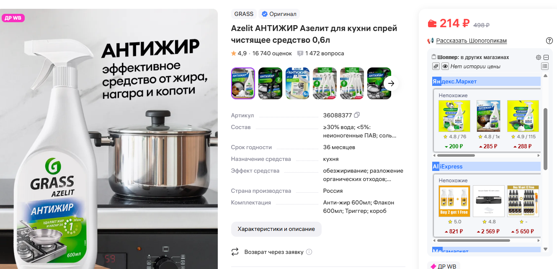Screen dimensions: 557x269
Task: Follow the Рассказать Шопоголикам link
Action: pyautogui.click(x=472, y=41)
